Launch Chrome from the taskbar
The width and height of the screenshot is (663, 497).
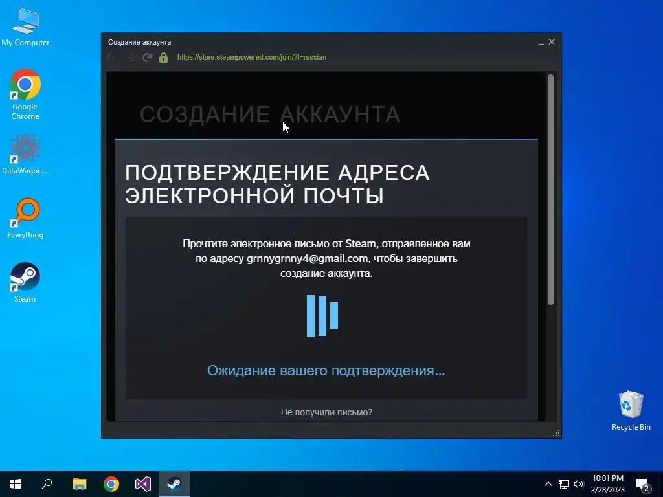tap(111, 484)
